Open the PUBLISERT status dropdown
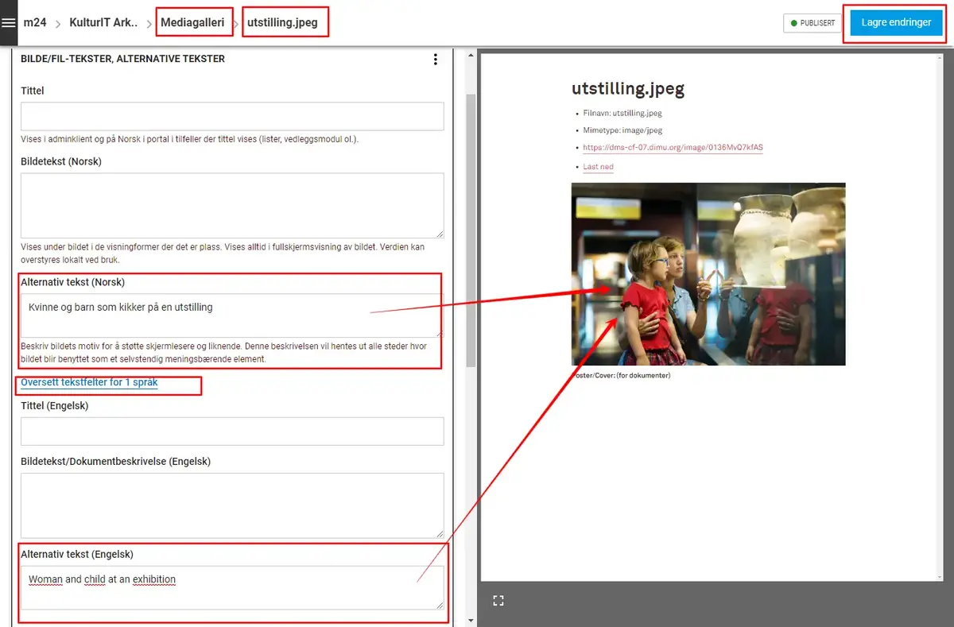Screen dimensions: 954x627 (812, 23)
